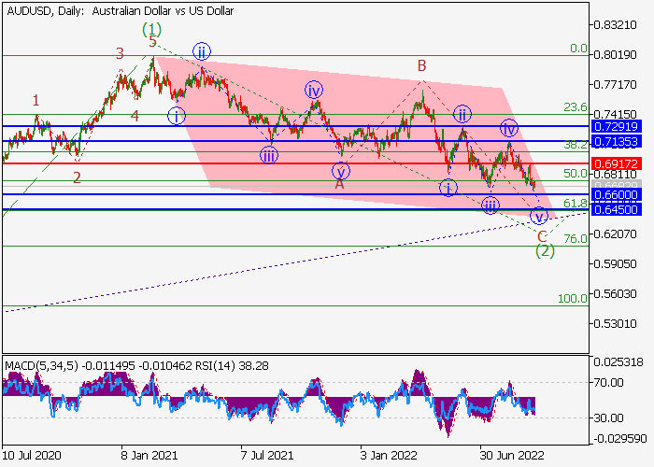Click the AUDUSD Daily chart title

click(121, 11)
